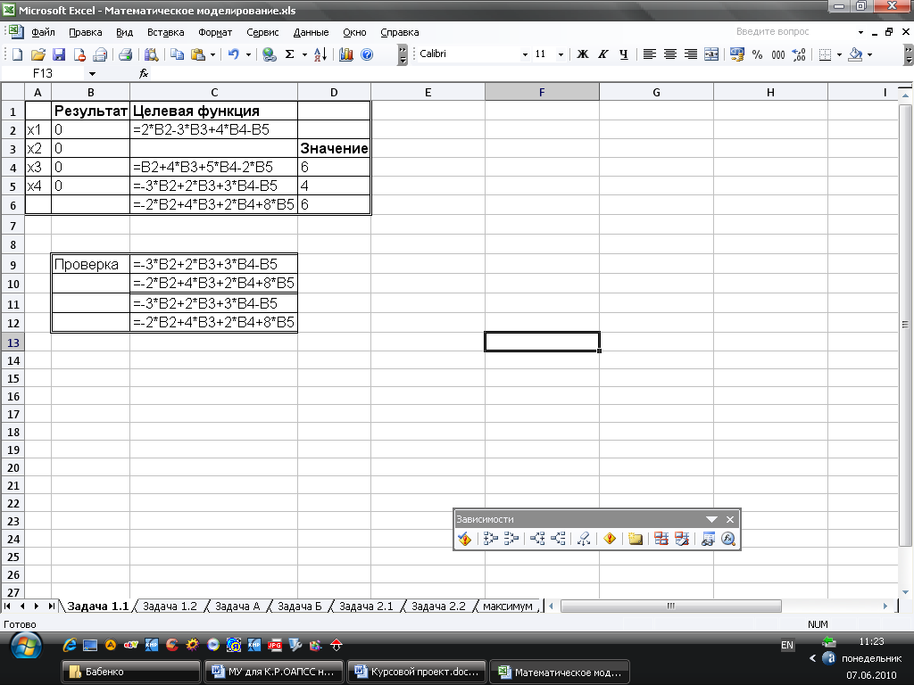Open the Бабенко folder in the taskbar
914x685 pixels.
pyautogui.click(x=130, y=672)
